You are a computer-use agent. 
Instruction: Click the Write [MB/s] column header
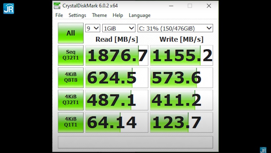(182, 40)
